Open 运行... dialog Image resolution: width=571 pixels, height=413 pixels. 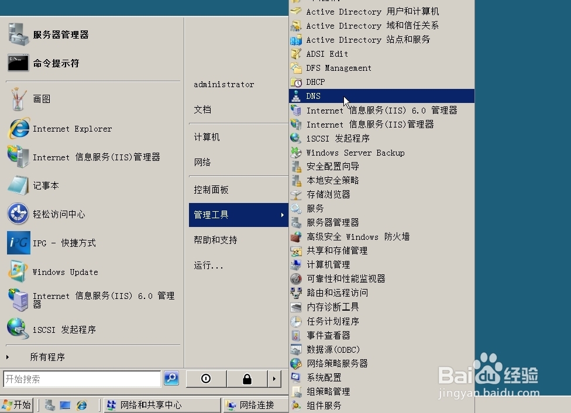(x=239, y=265)
